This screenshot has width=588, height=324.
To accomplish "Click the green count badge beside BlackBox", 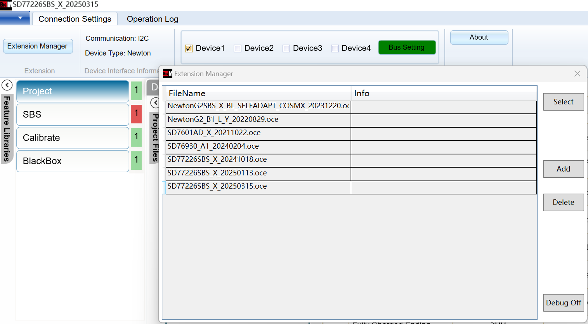I will pos(136,160).
